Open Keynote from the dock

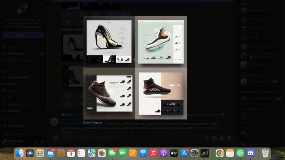coord(143,153)
